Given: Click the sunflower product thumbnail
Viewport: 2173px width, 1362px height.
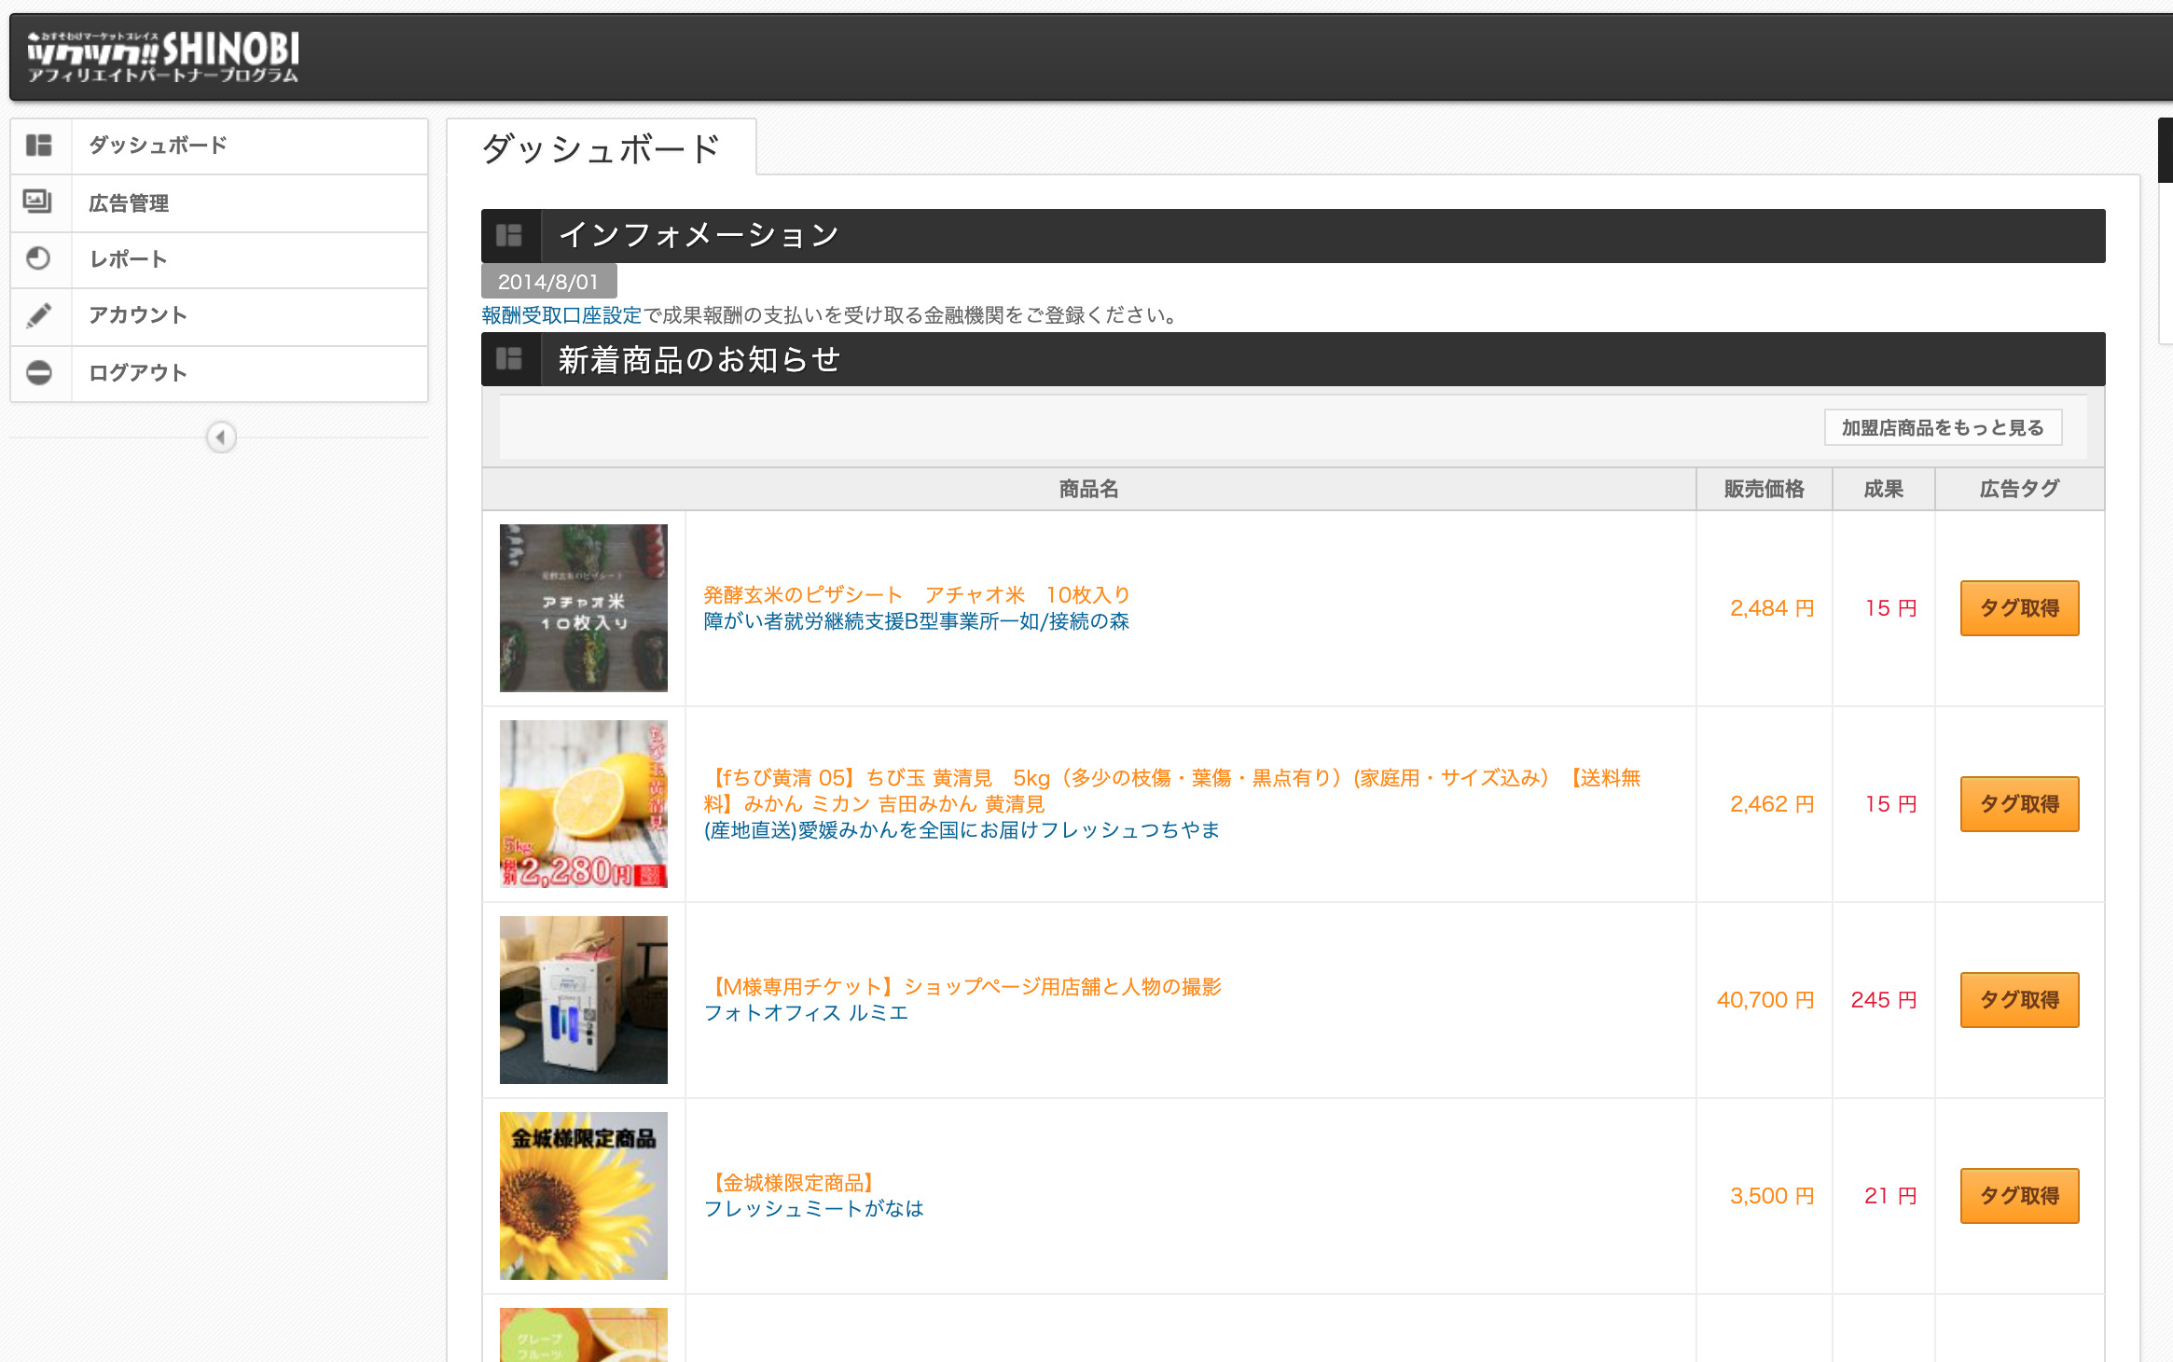Looking at the screenshot, I should (584, 1196).
